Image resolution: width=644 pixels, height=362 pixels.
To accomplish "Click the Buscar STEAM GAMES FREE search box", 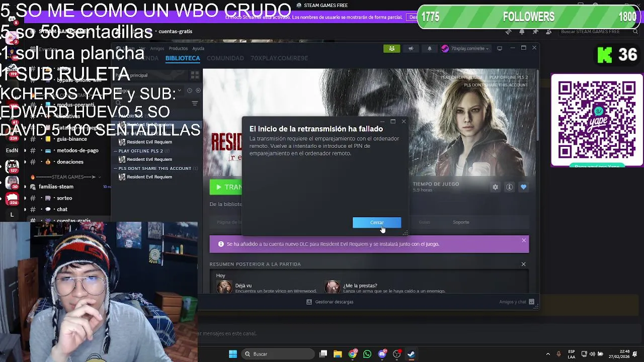I will coord(599,31).
